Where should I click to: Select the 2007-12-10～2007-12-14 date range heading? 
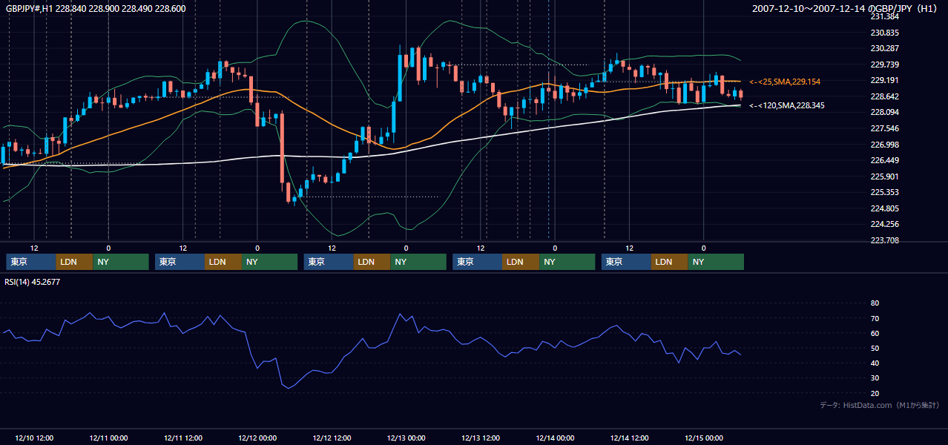coord(809,9)
